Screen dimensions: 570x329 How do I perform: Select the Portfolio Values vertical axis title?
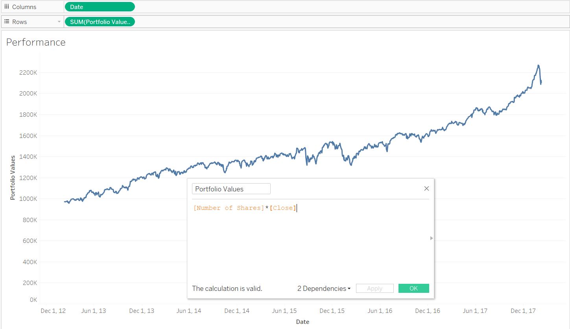(13, 178)
